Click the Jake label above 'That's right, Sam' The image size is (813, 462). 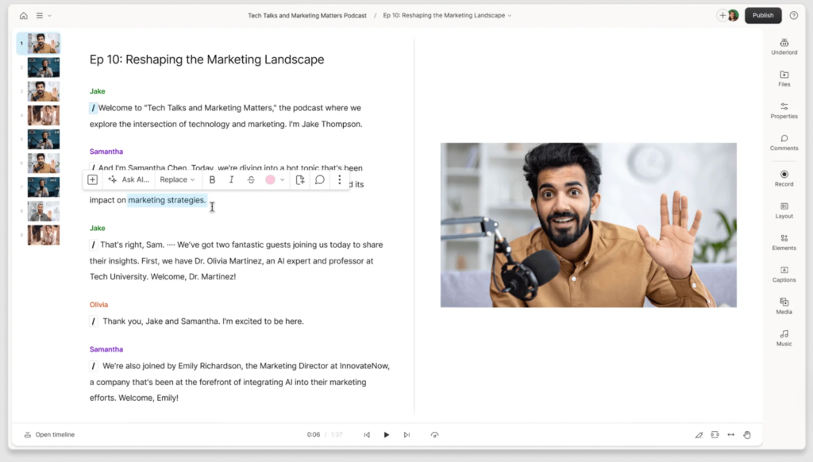[97, 228]
